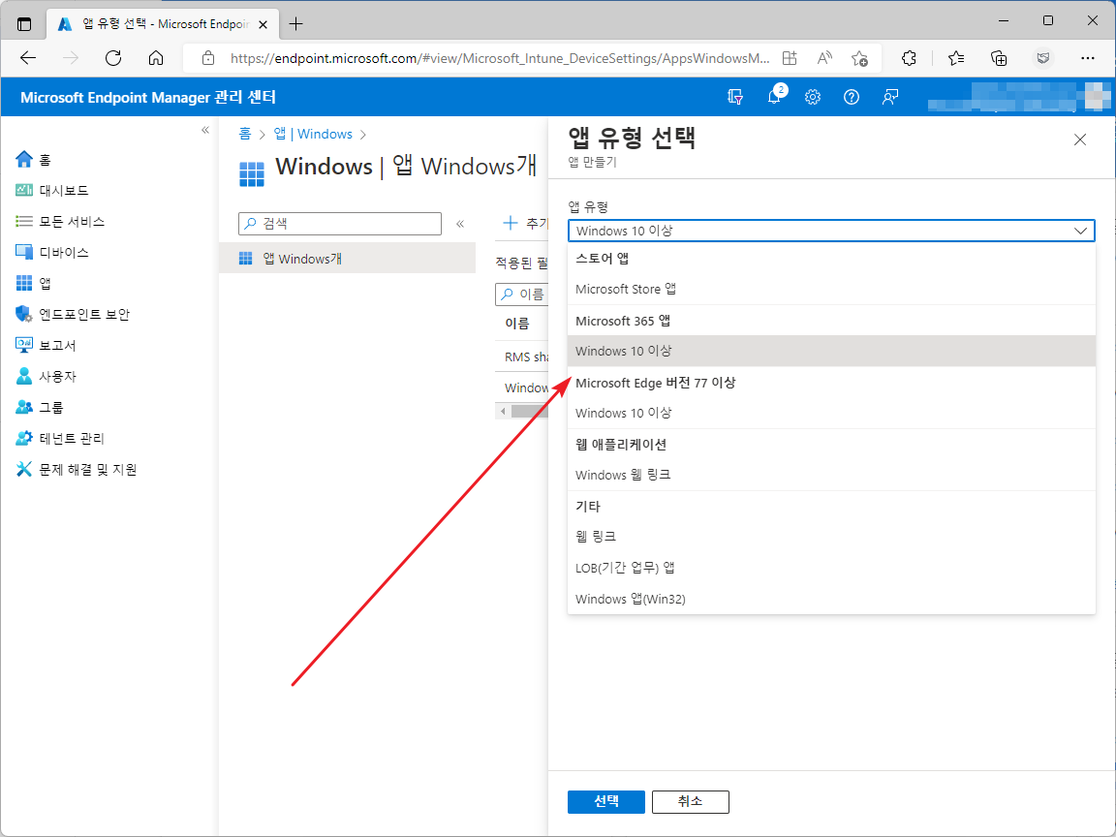The width and height of the screenshot is (1116, 837).
Task: Open portal settings gear icon
Action: (813, 97)
